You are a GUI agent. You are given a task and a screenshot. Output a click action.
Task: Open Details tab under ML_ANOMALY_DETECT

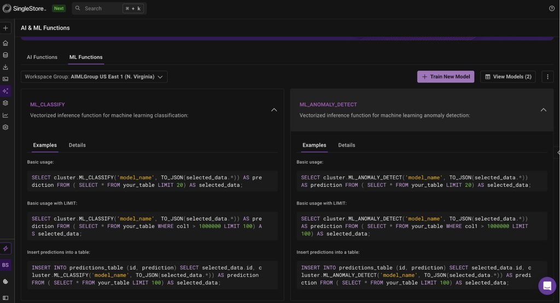346,145
